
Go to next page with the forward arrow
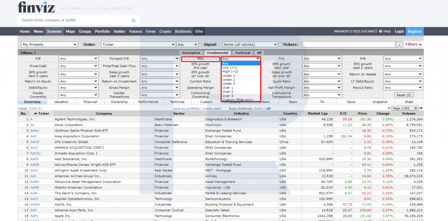(421, 108)
